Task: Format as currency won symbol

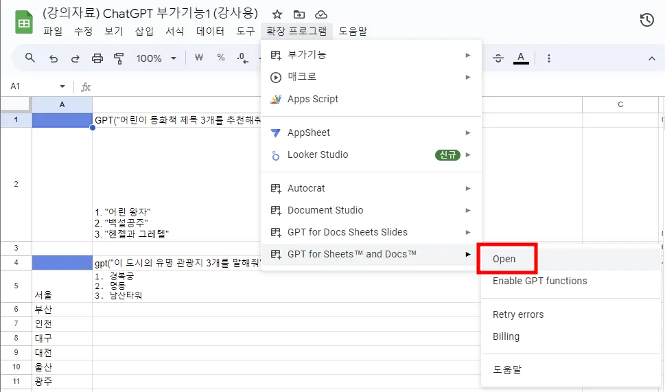Action: click(x=199, y=57)
